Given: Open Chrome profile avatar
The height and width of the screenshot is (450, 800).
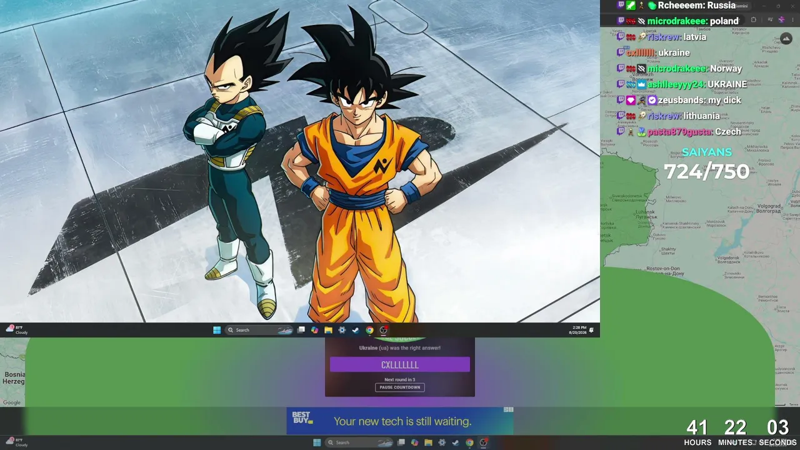Looking at the screenshot, I should (x=781, y=19).
